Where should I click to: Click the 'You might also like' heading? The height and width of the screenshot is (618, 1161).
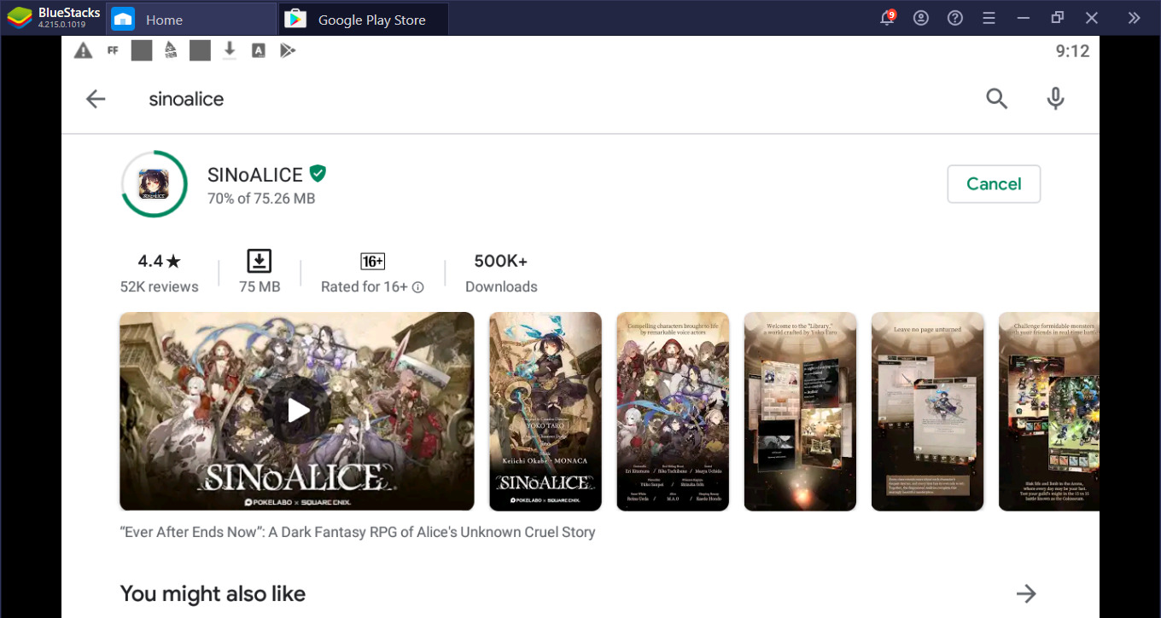pos(213,593)
